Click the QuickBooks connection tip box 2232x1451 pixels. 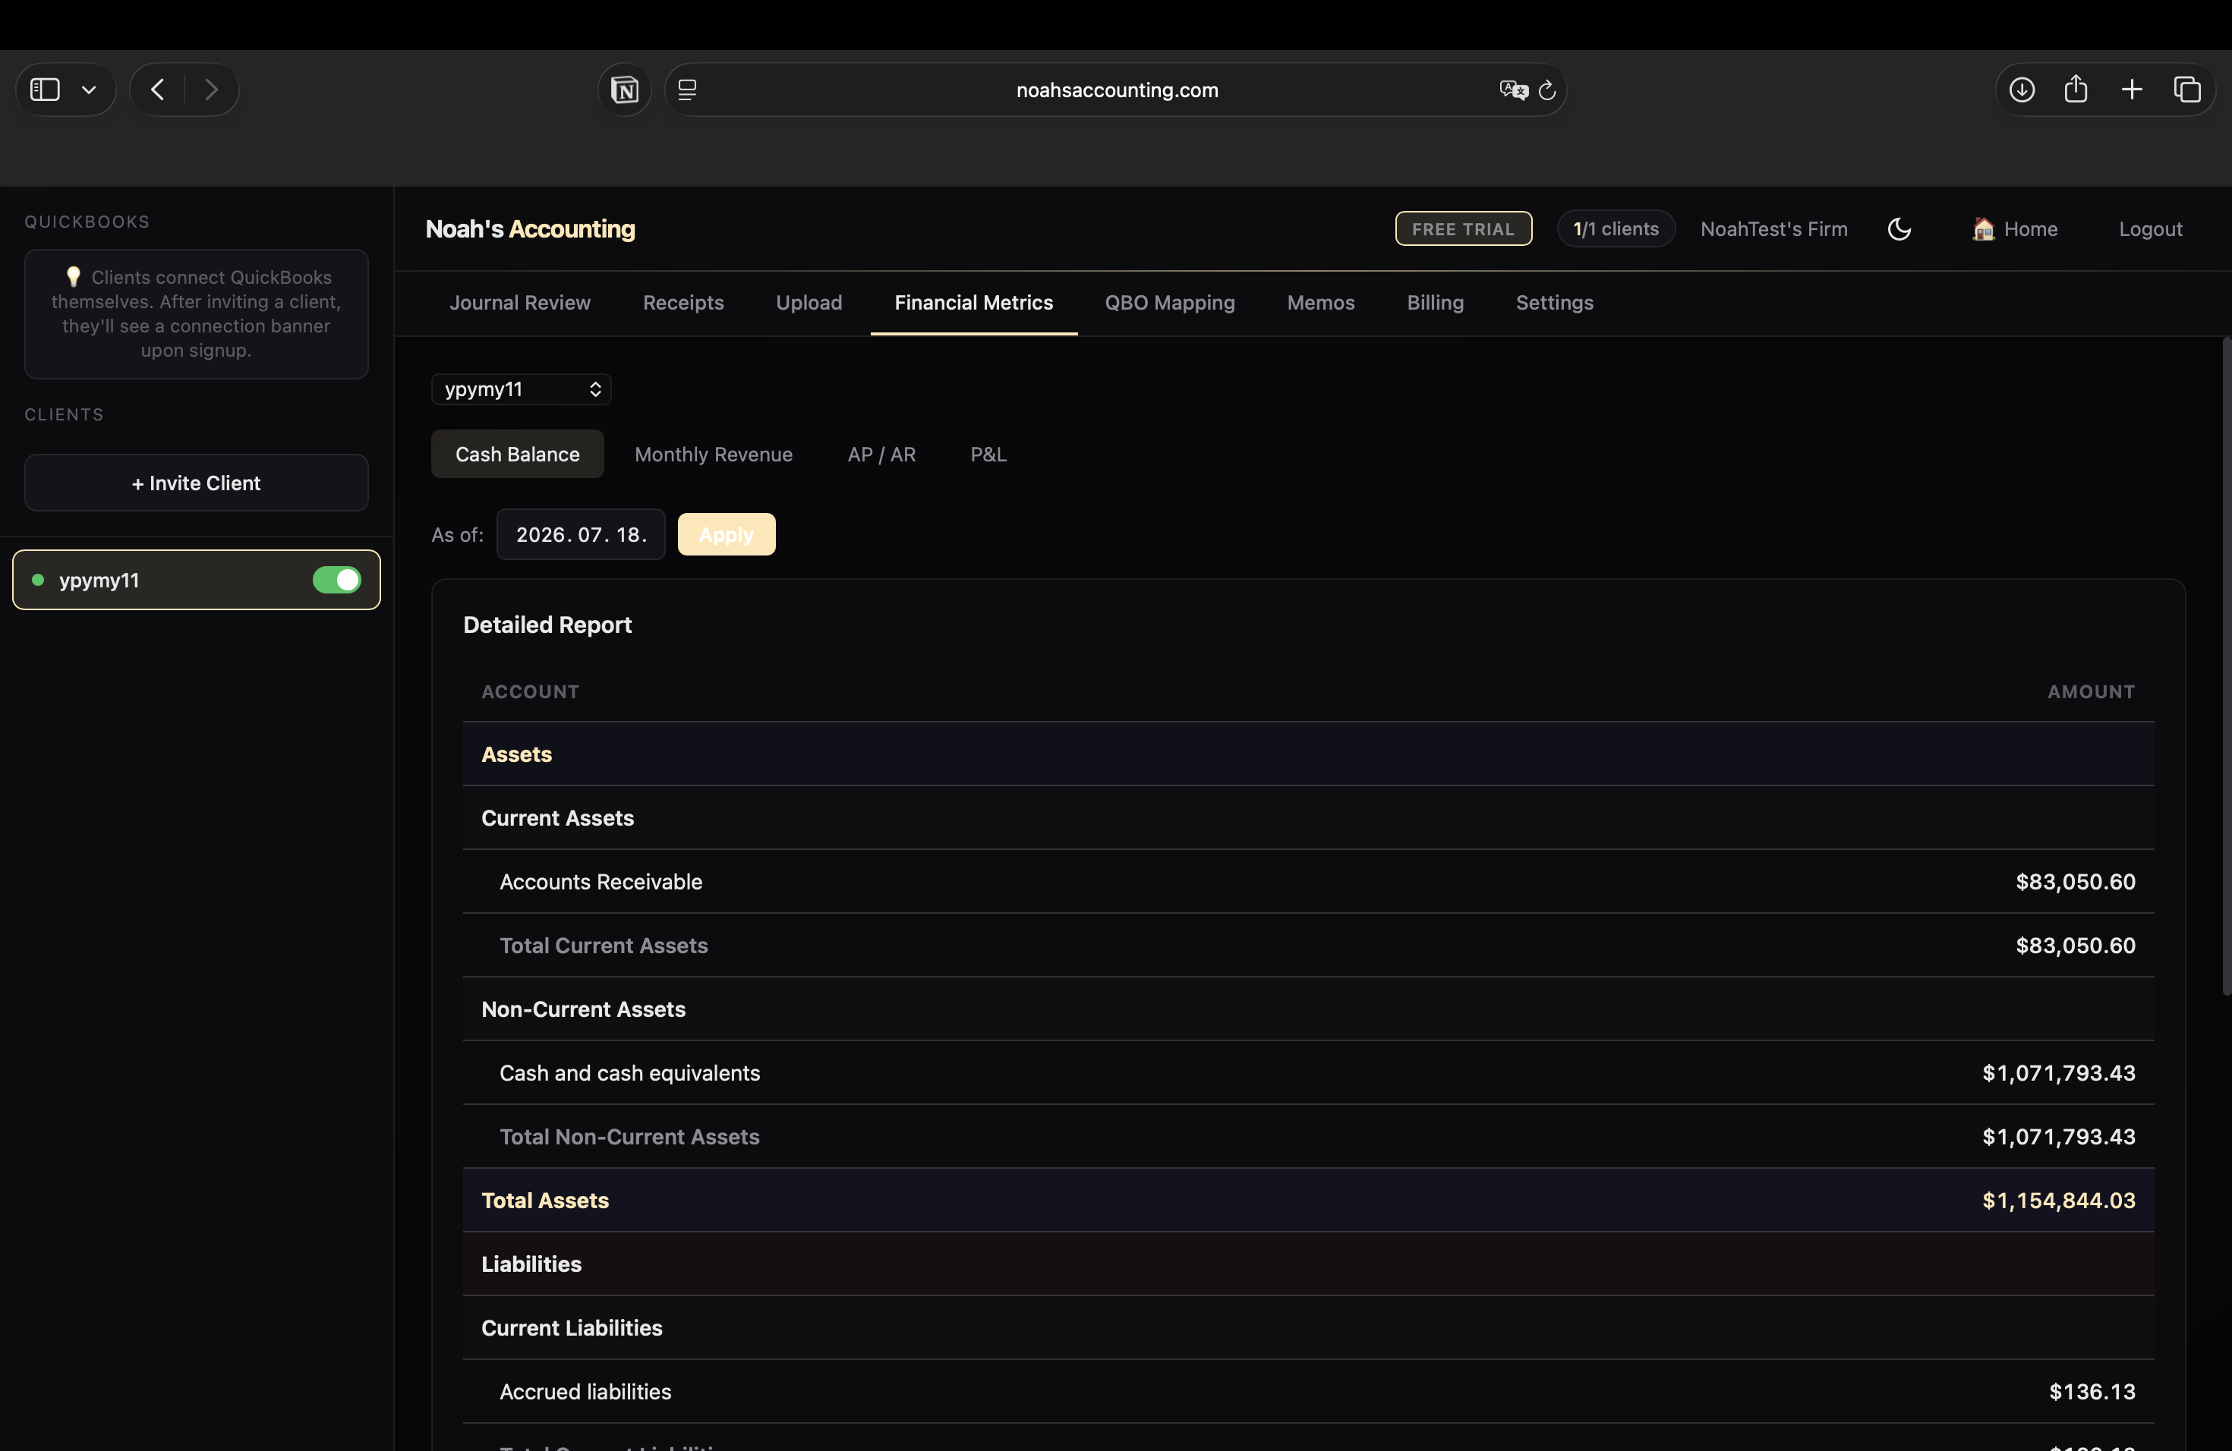pos(196,314)
